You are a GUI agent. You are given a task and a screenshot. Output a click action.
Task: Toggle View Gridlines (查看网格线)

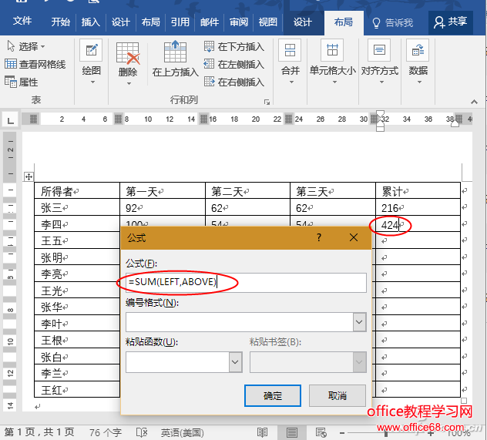[35, 64]
